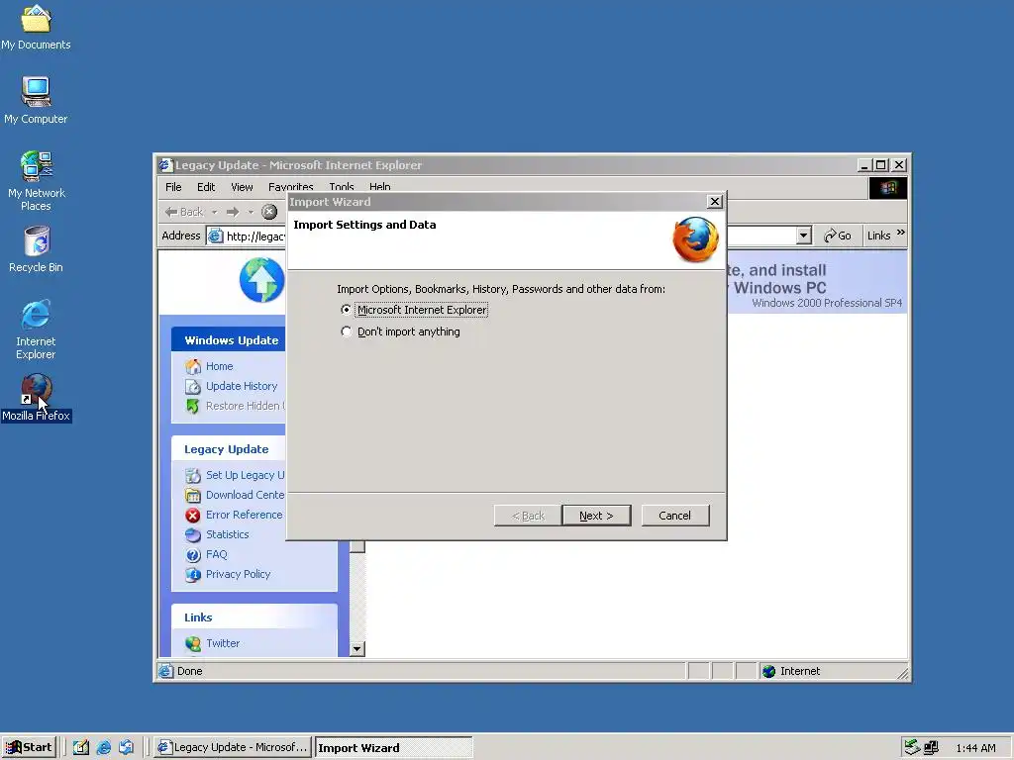Click the system clock showing 1:44 AM
Screen dimensions: 1014x760
coord(975,748)
